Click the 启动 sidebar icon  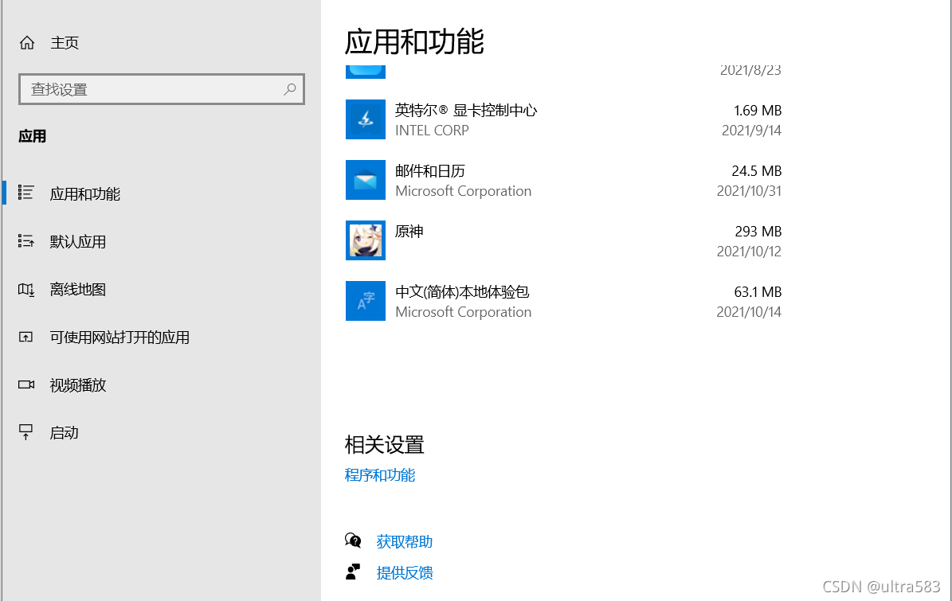(x=25, y=431)
